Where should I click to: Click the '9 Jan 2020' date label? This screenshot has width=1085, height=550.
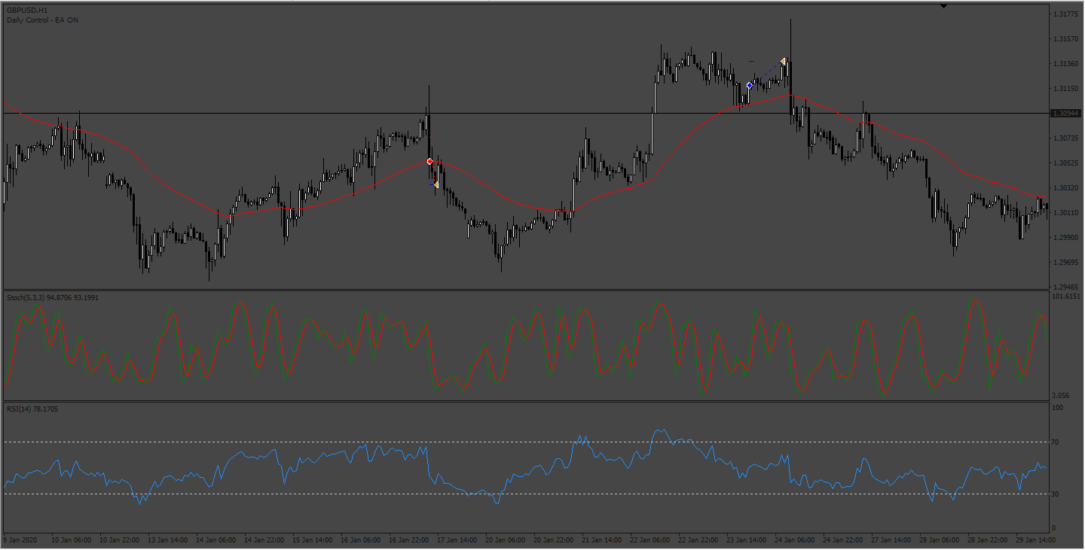click(20, 540)
